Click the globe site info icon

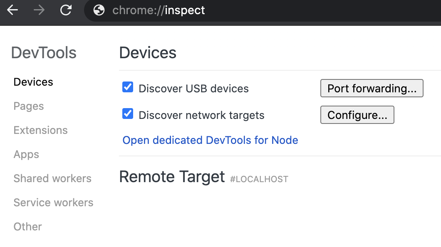tap(99, 10)
